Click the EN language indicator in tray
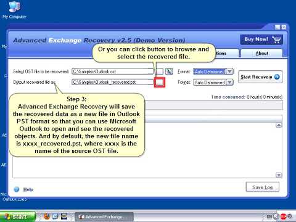Viewport: 296px width, 222px height. pos(269,216)
